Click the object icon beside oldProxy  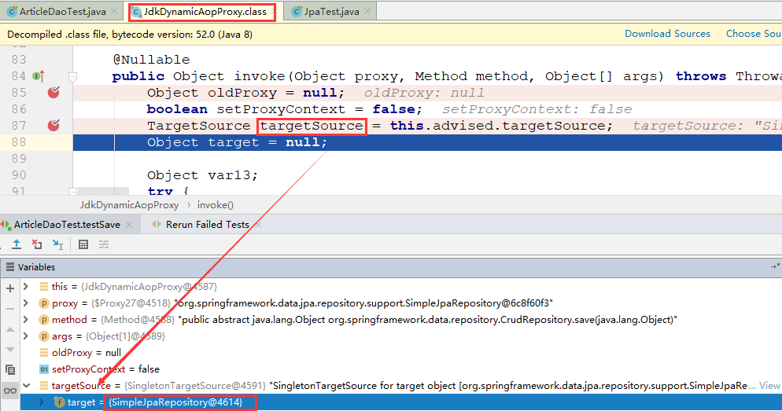44,353
